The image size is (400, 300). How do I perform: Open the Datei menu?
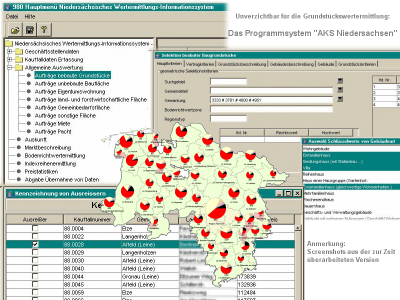pos(12,16)
